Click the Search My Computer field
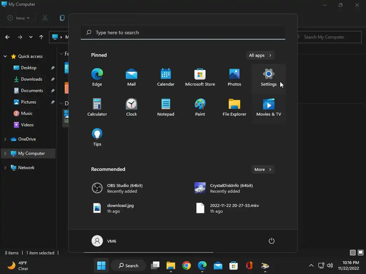 [x=330, y=37]
